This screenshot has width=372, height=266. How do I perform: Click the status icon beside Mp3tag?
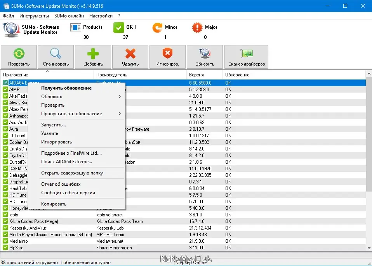pyautogui.click(x=5, y=247)
